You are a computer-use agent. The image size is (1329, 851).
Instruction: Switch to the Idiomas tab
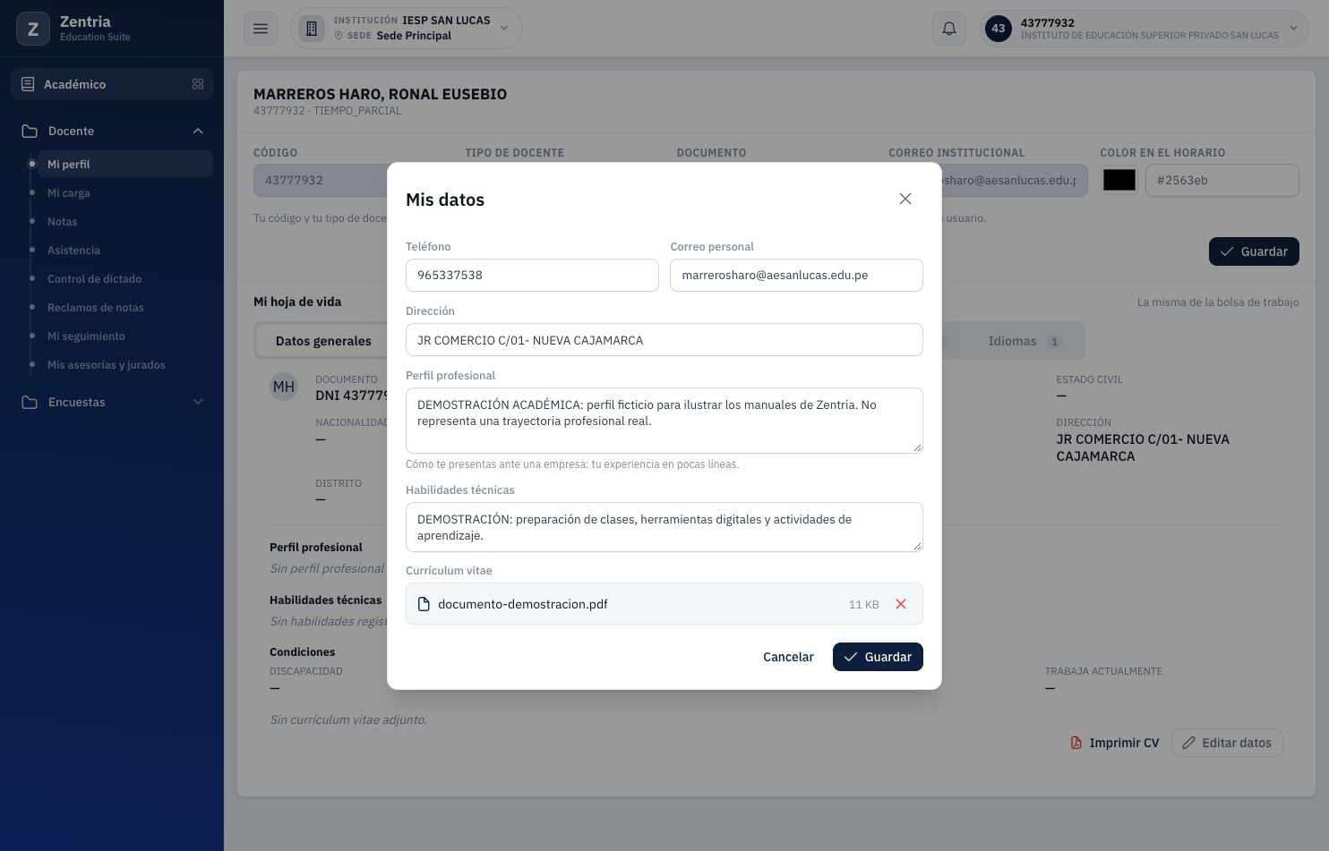pyautogui.click(x=1024, y=341)
